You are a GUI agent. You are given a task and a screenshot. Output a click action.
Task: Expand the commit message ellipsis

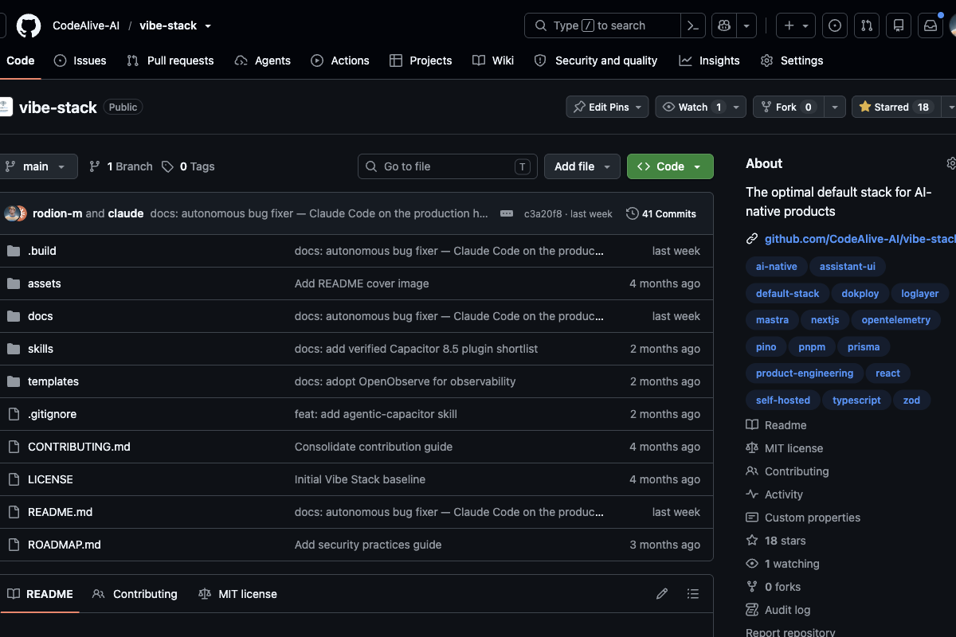507,213
